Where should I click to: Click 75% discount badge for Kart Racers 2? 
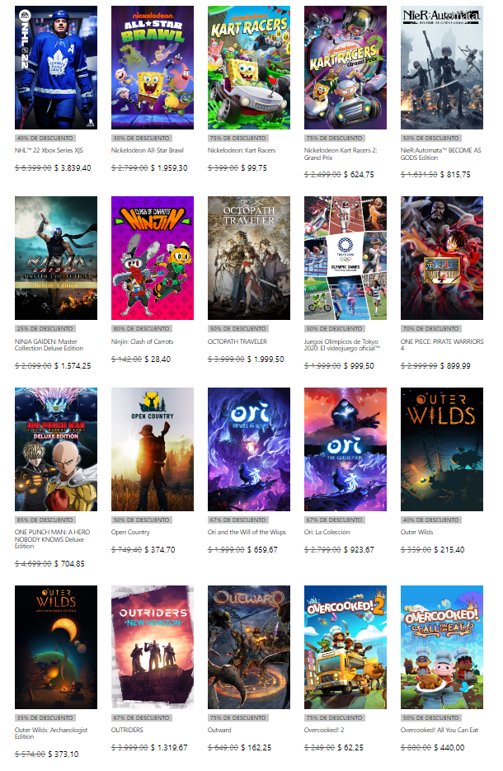tap(334, 139)
